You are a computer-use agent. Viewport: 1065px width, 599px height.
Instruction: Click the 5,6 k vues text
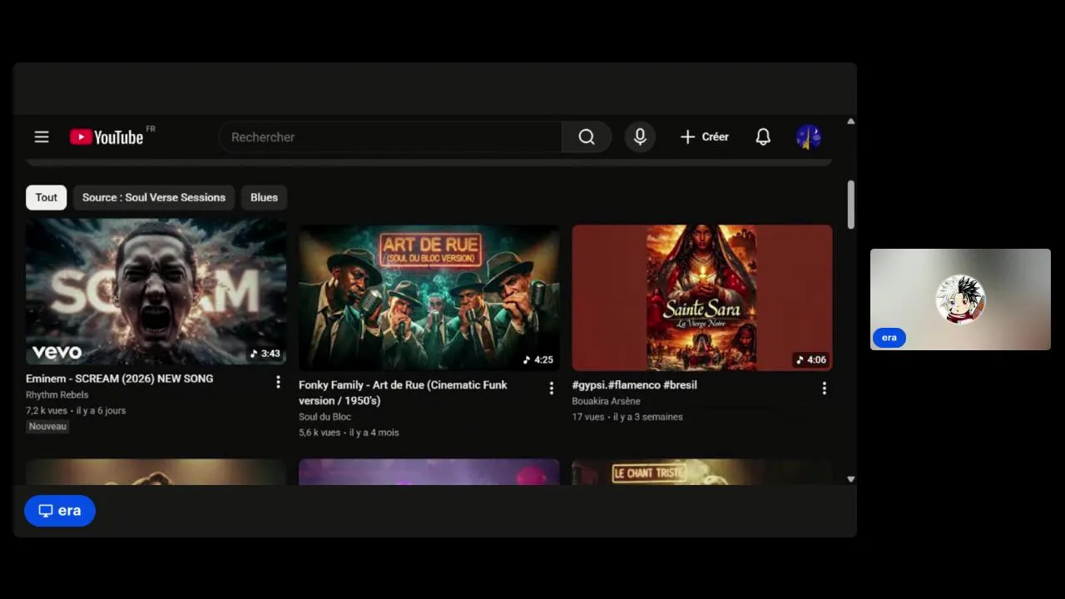319,433
